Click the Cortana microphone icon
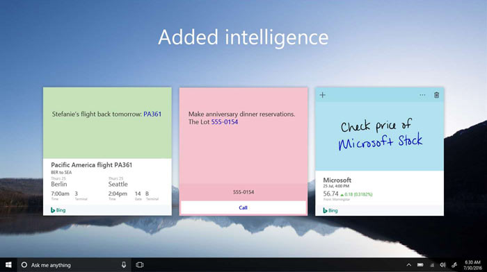 (124, 265)
